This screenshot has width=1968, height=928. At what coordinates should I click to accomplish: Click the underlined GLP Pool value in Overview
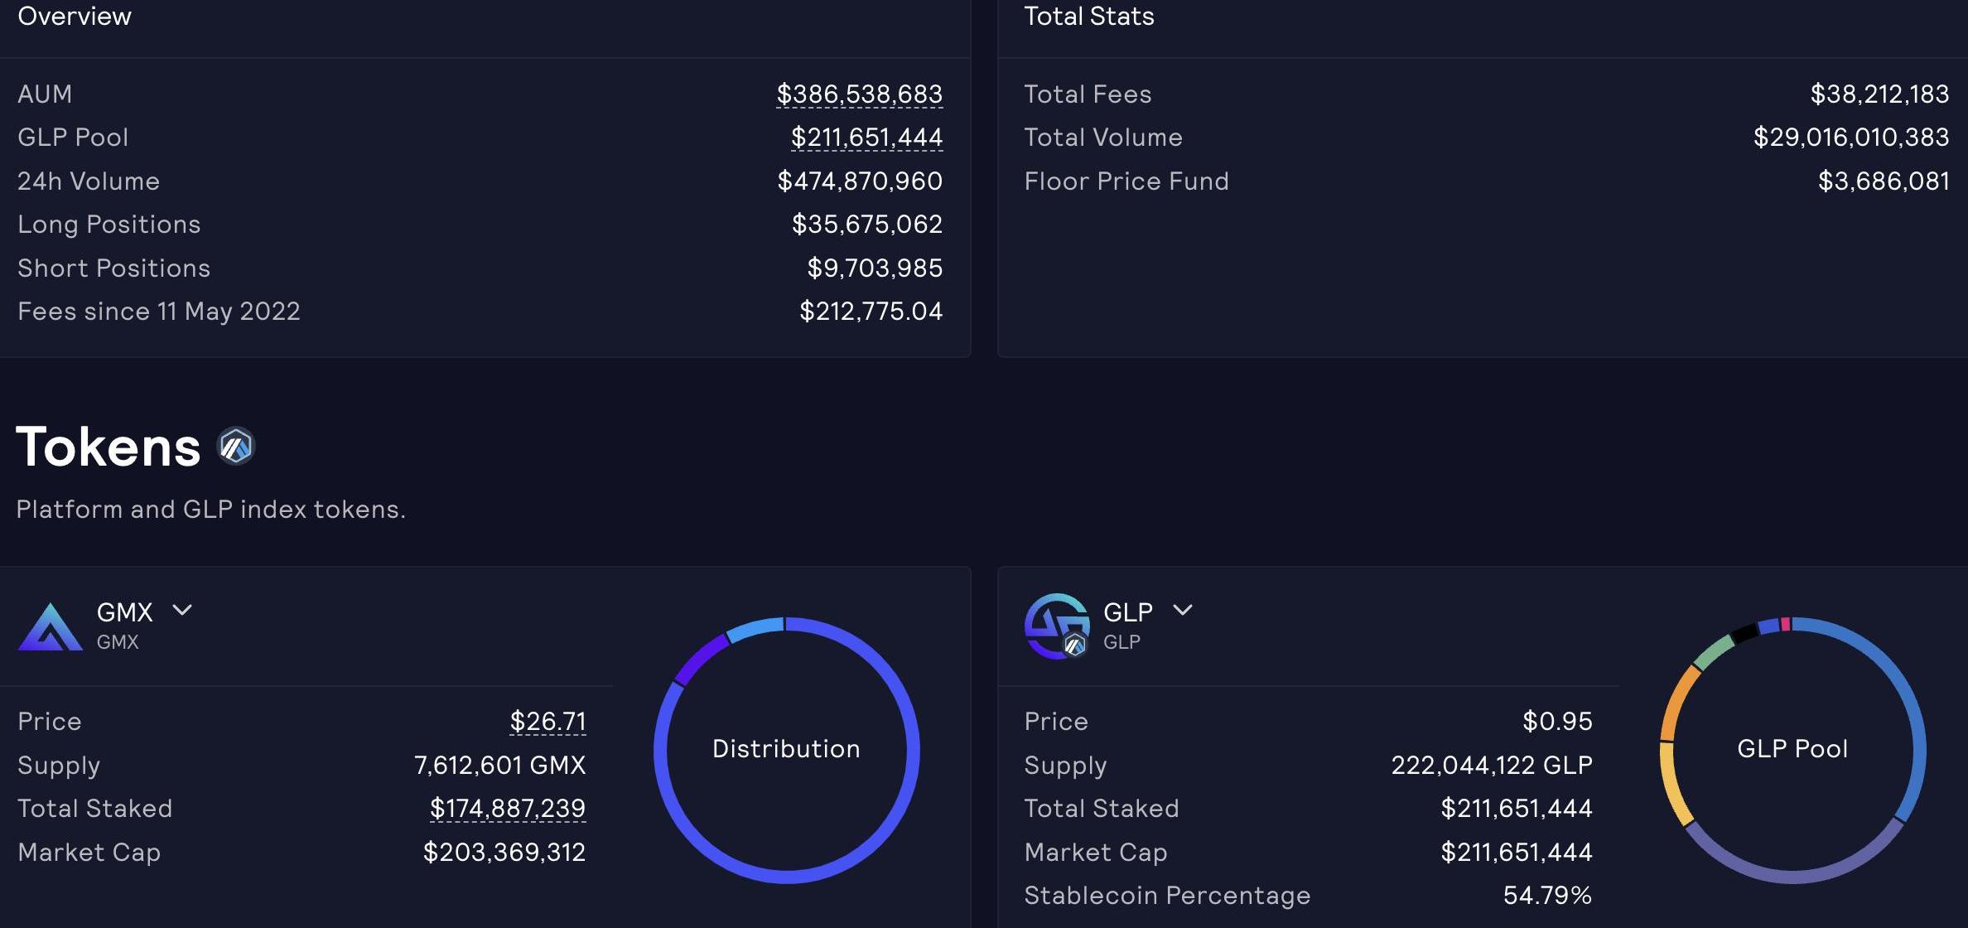pos(866,138)
